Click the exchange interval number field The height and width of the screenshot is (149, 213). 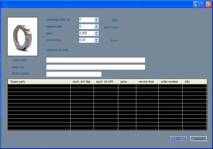(87, 20)
